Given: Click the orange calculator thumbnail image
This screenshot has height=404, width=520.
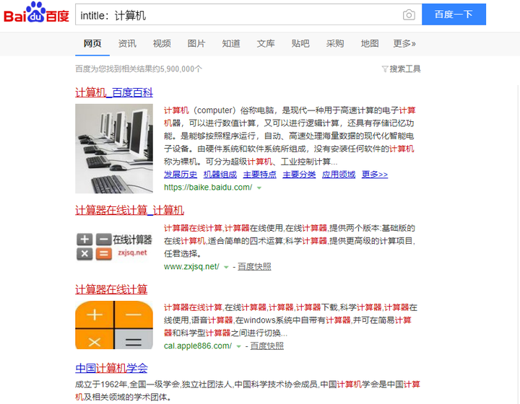Looking at the screenshot, I should click(x=114, y=325).
